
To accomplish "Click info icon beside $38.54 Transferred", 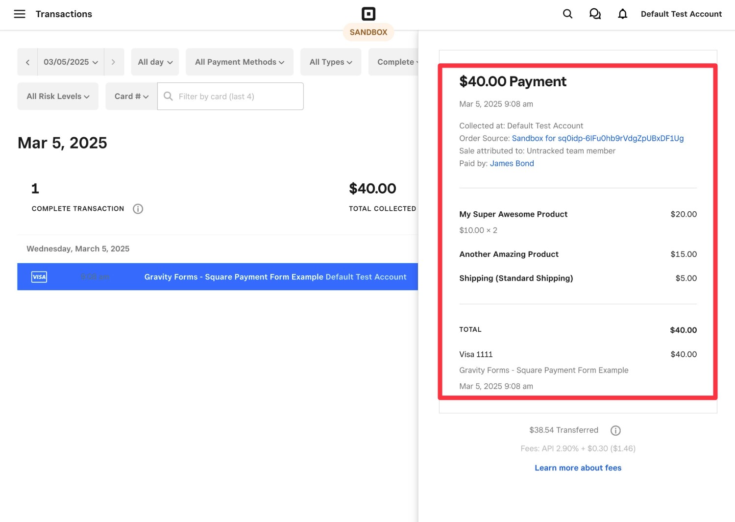I will point(615,430).
